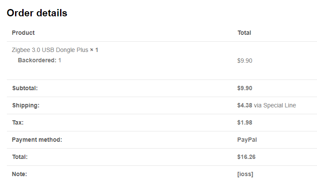This screenshot has height=192, width=317.
Task: Click the Payment method: label
Action: (x=37, y=140)
